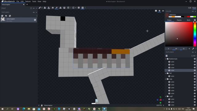
Task: Hide the NotAnimate group
Action: 195,59
